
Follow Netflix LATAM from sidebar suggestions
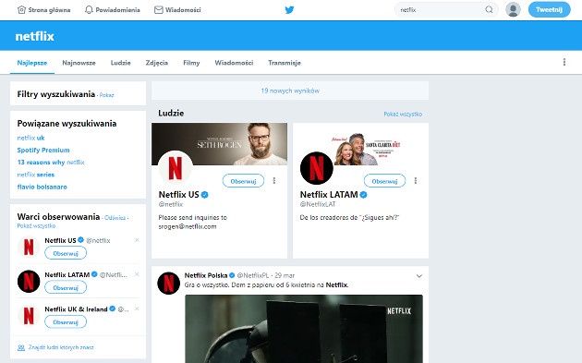66,287
